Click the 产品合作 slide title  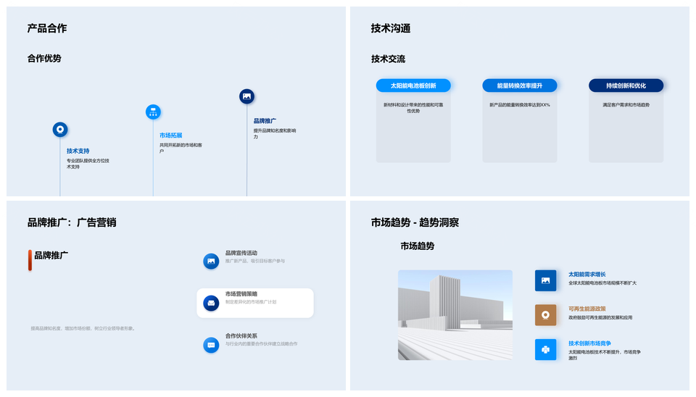point(47,28)
